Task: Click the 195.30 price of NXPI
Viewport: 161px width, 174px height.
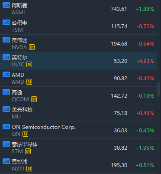Action: 119,165
